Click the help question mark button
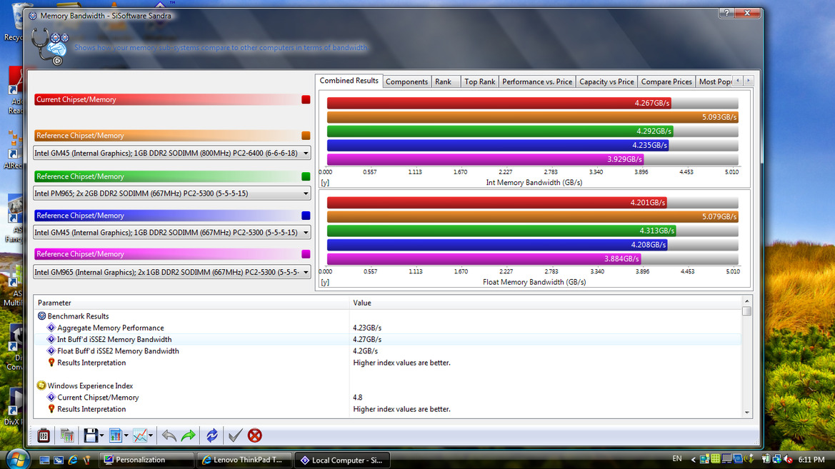The image size is (835, 469). 726,13
